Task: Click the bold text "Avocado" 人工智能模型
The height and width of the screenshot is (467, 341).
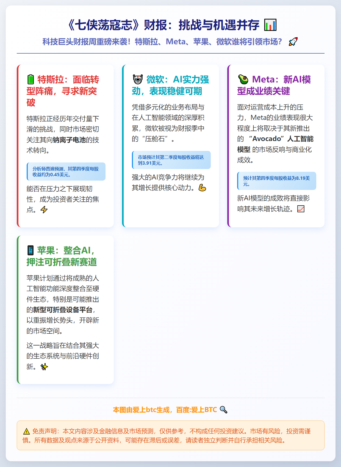Action: (x=275, y=144)
